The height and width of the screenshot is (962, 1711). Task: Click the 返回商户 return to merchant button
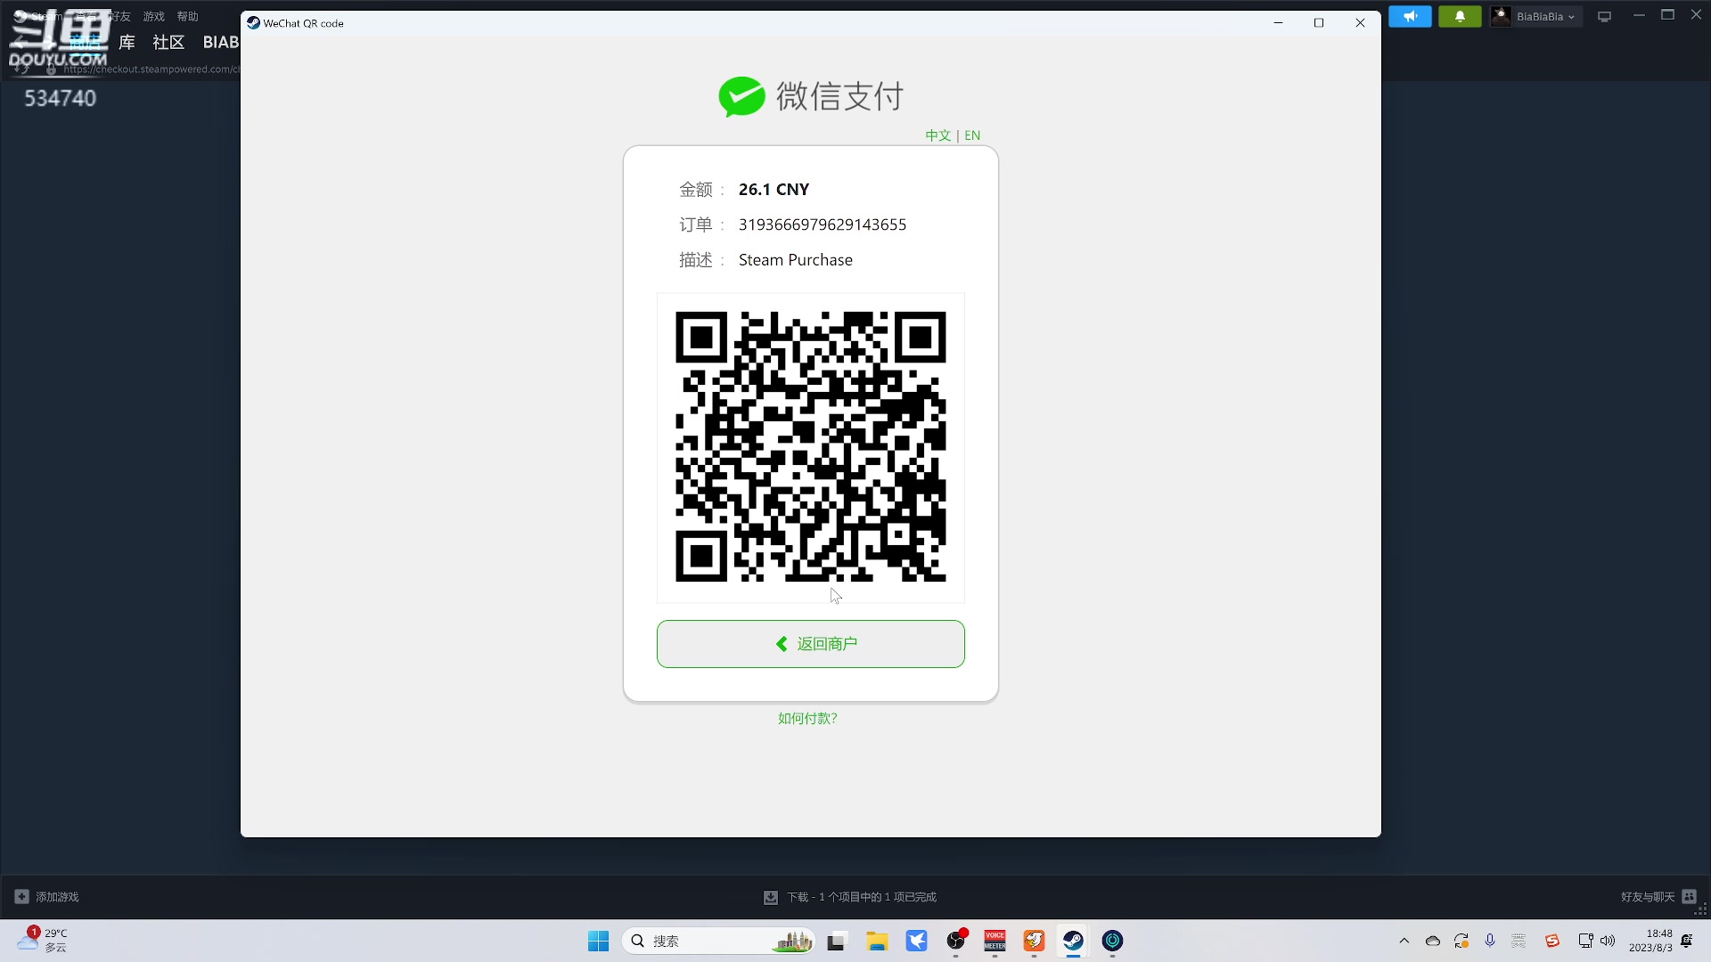click(x=811, y=644)
